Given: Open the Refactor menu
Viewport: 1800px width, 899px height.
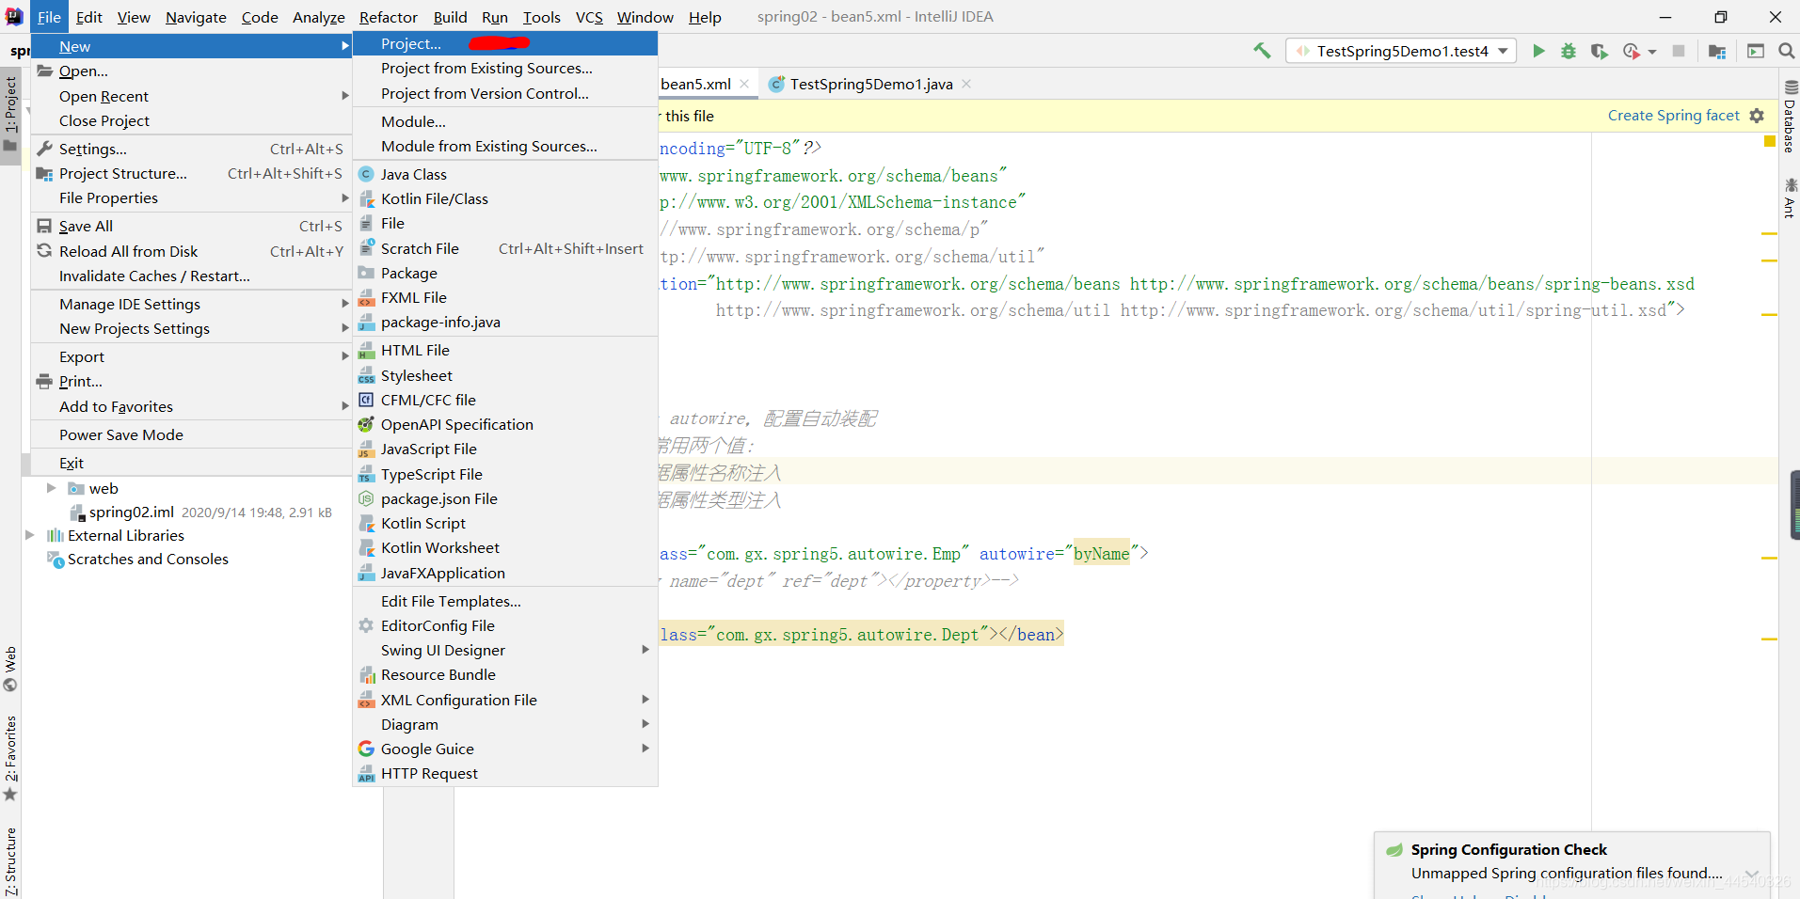Looking at the screenshot, I should click(388, 17).
